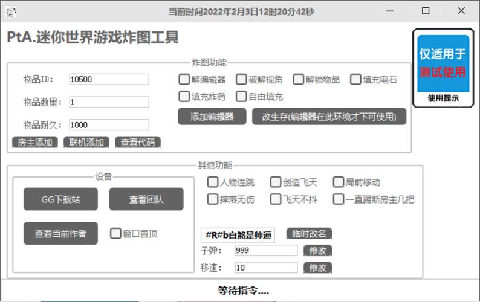480x302 pixels.
Task: Maximize the window
Action: [426, 11]
